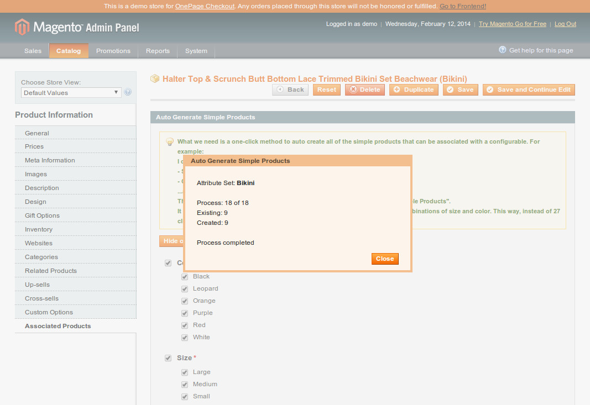Click Get help for this page
Viewport: 590px width, 405px height.
(541, 50)
